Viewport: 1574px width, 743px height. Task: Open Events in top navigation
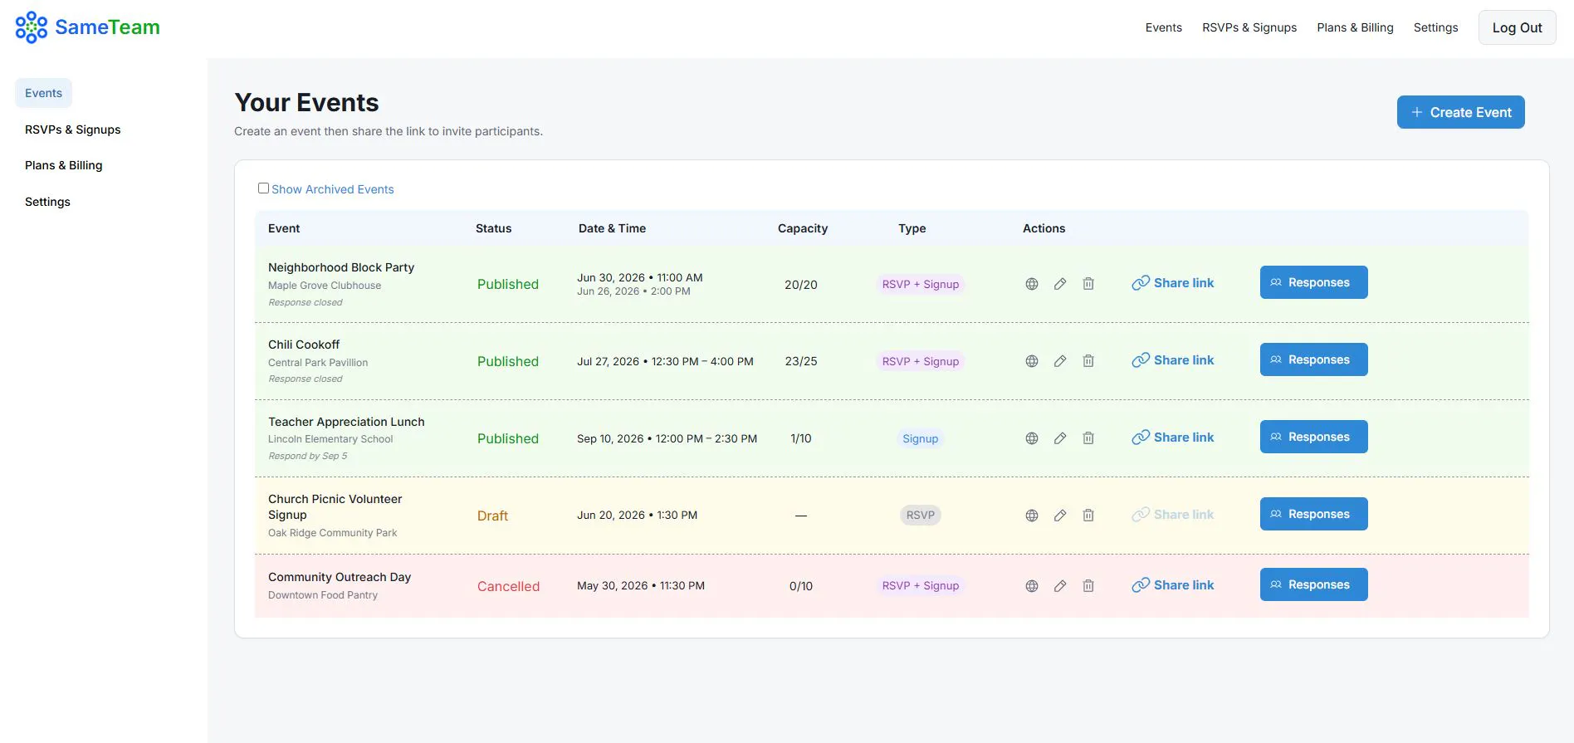pyautogui.click(x=1163, y=27)
